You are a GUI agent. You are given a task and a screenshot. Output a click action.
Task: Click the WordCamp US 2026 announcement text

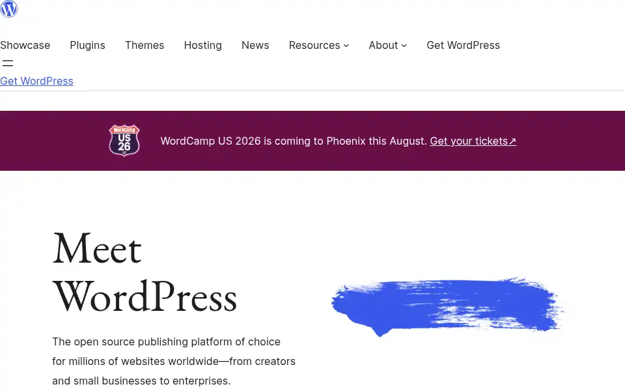(x=294, y=141)
